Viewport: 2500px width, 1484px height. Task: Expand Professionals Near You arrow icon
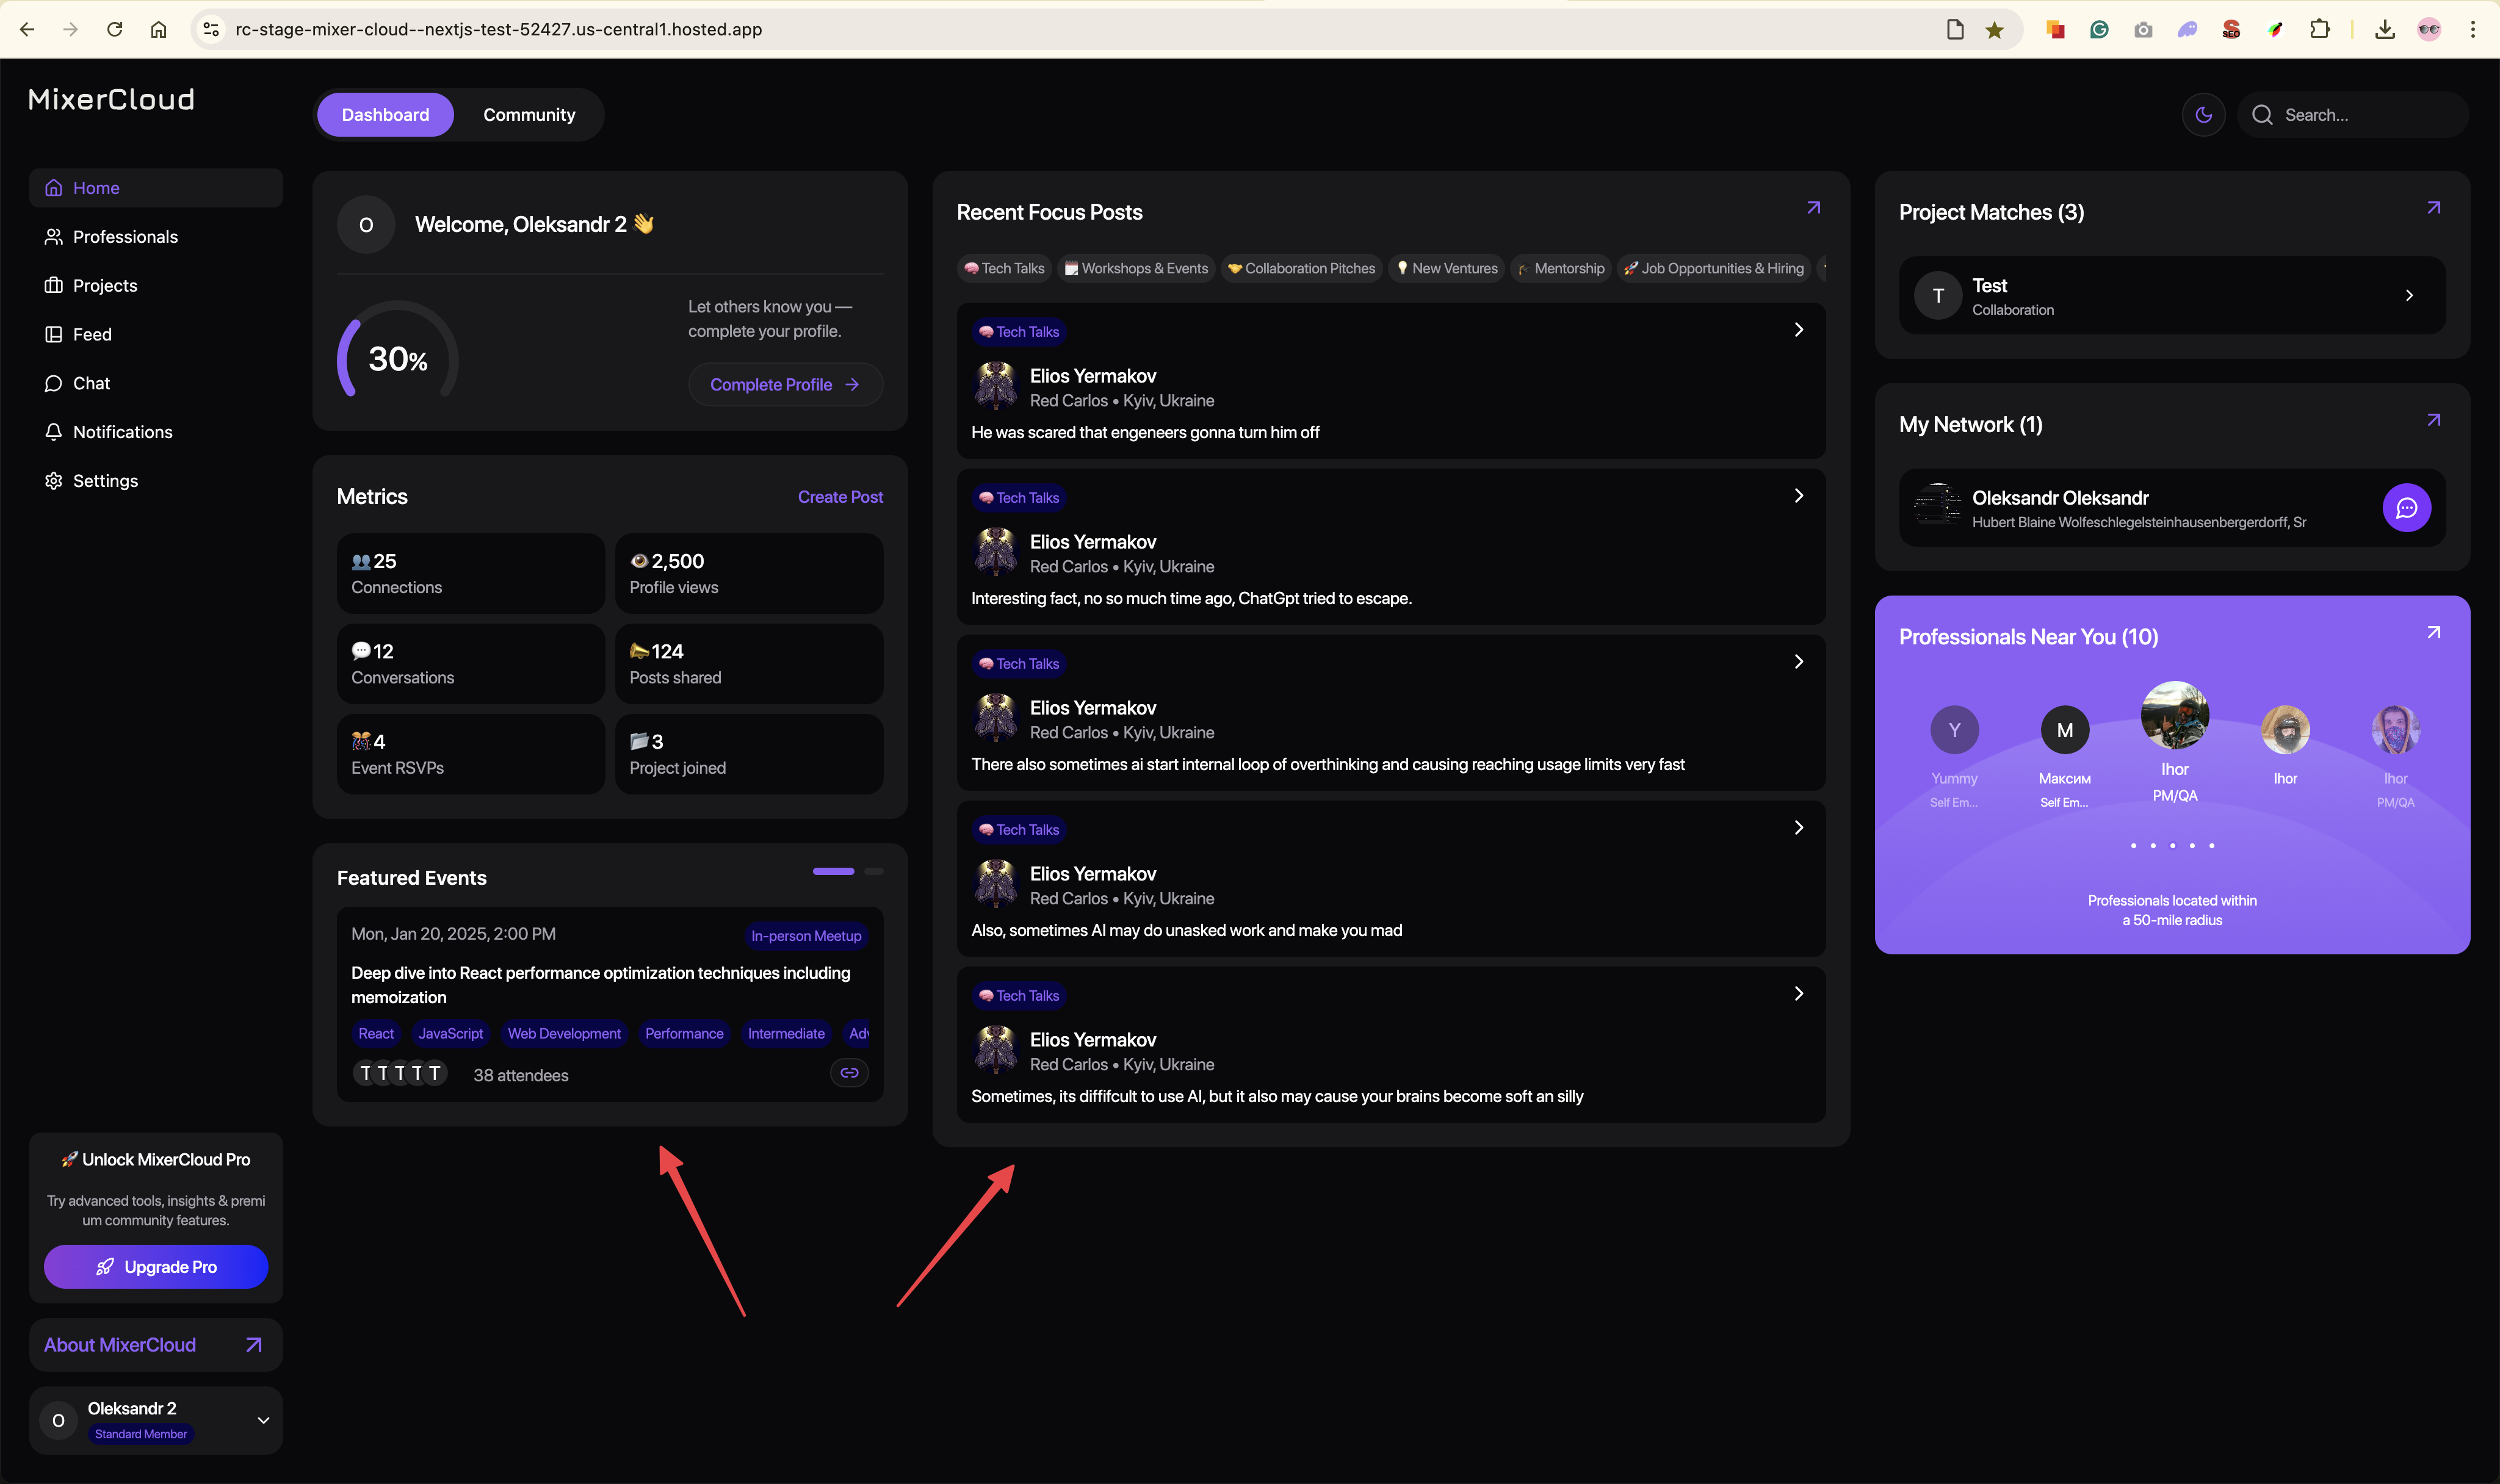point(2433,633)
